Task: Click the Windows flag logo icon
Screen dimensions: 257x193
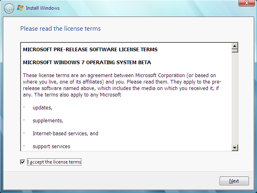Action: click(x=20, y=8)
